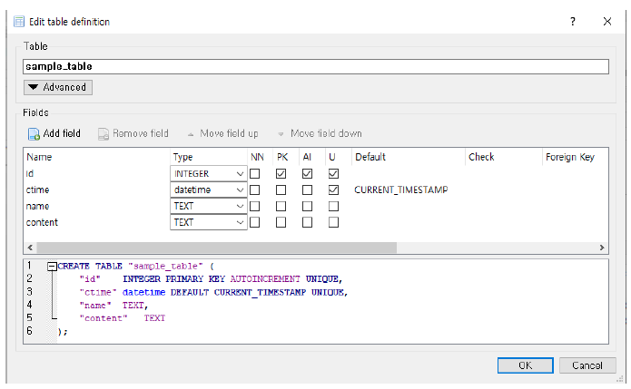Viewport: 631px width, 389px height.
Task: Select the name field name cell
Action: (96, 206)
